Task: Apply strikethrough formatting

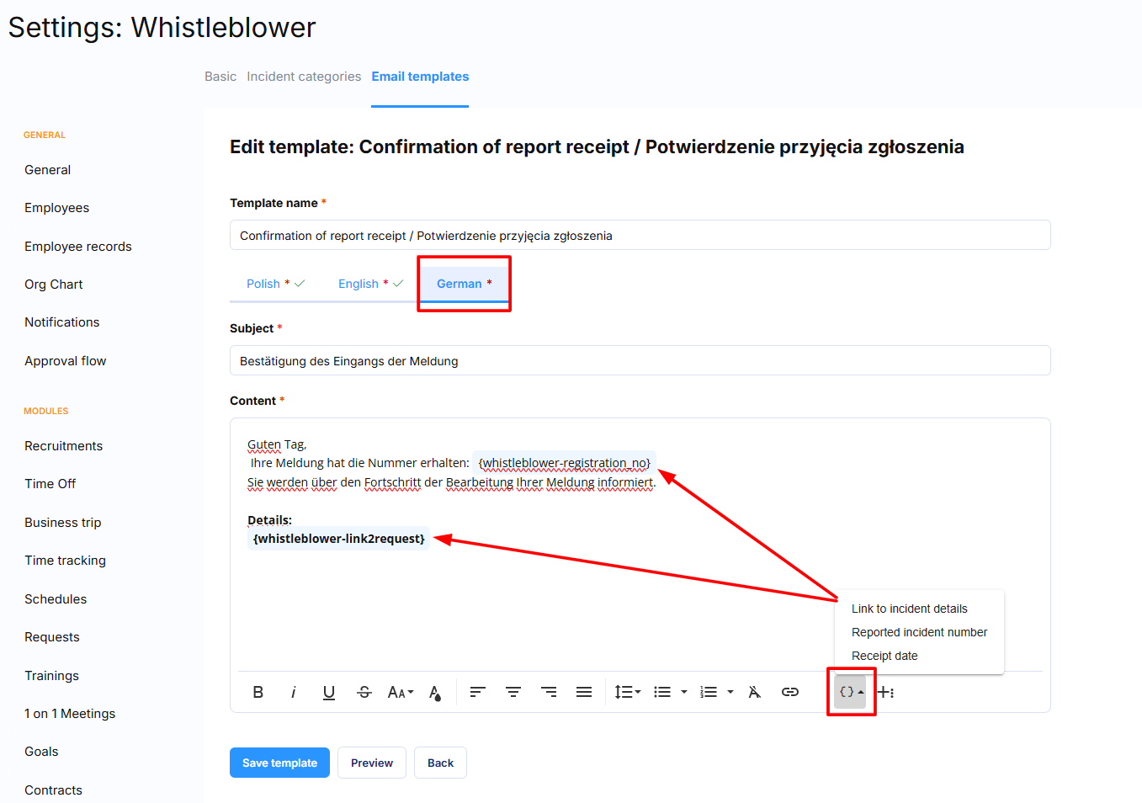Action: pyautogui.click(x=364, y=692)
